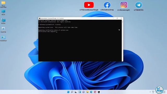
Task: Launch Opera browser from the taskbar
Action: click(x=95, y=92)
